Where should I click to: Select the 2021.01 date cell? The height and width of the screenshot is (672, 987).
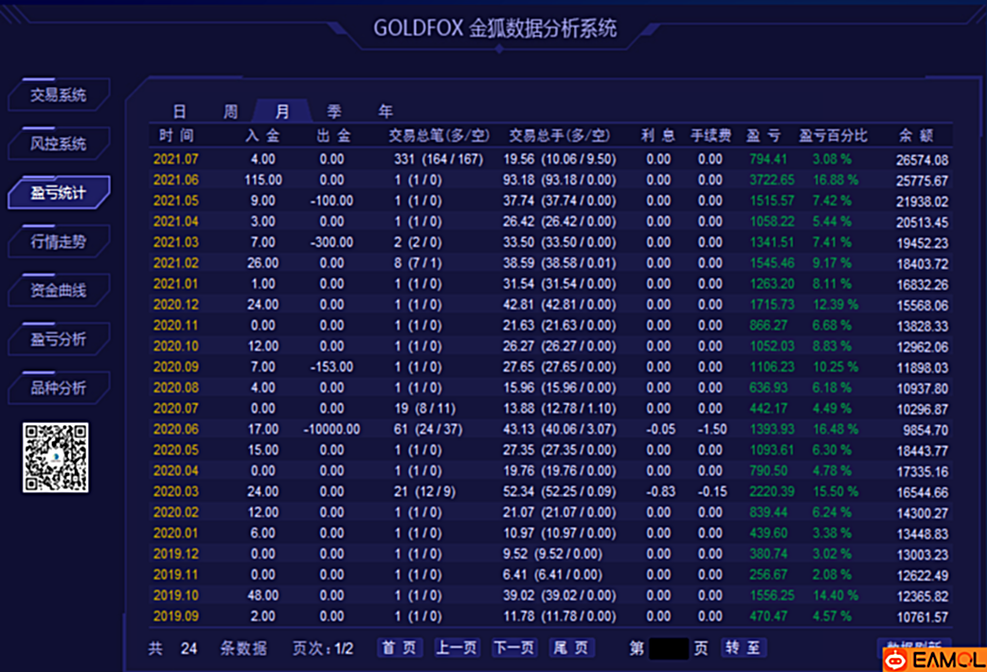(175, 284)
